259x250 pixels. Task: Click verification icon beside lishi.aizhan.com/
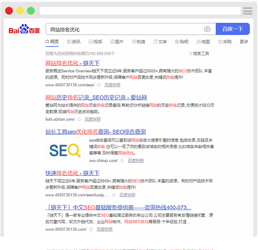pyautogui.click(x=79, y=119)
